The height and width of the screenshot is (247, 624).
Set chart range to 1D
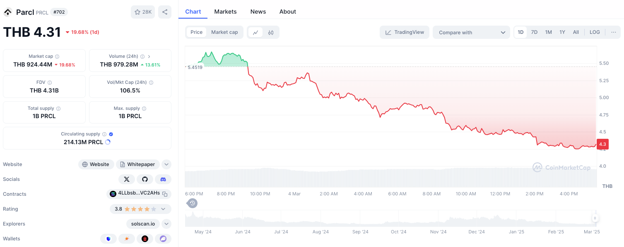coord(520,32)
